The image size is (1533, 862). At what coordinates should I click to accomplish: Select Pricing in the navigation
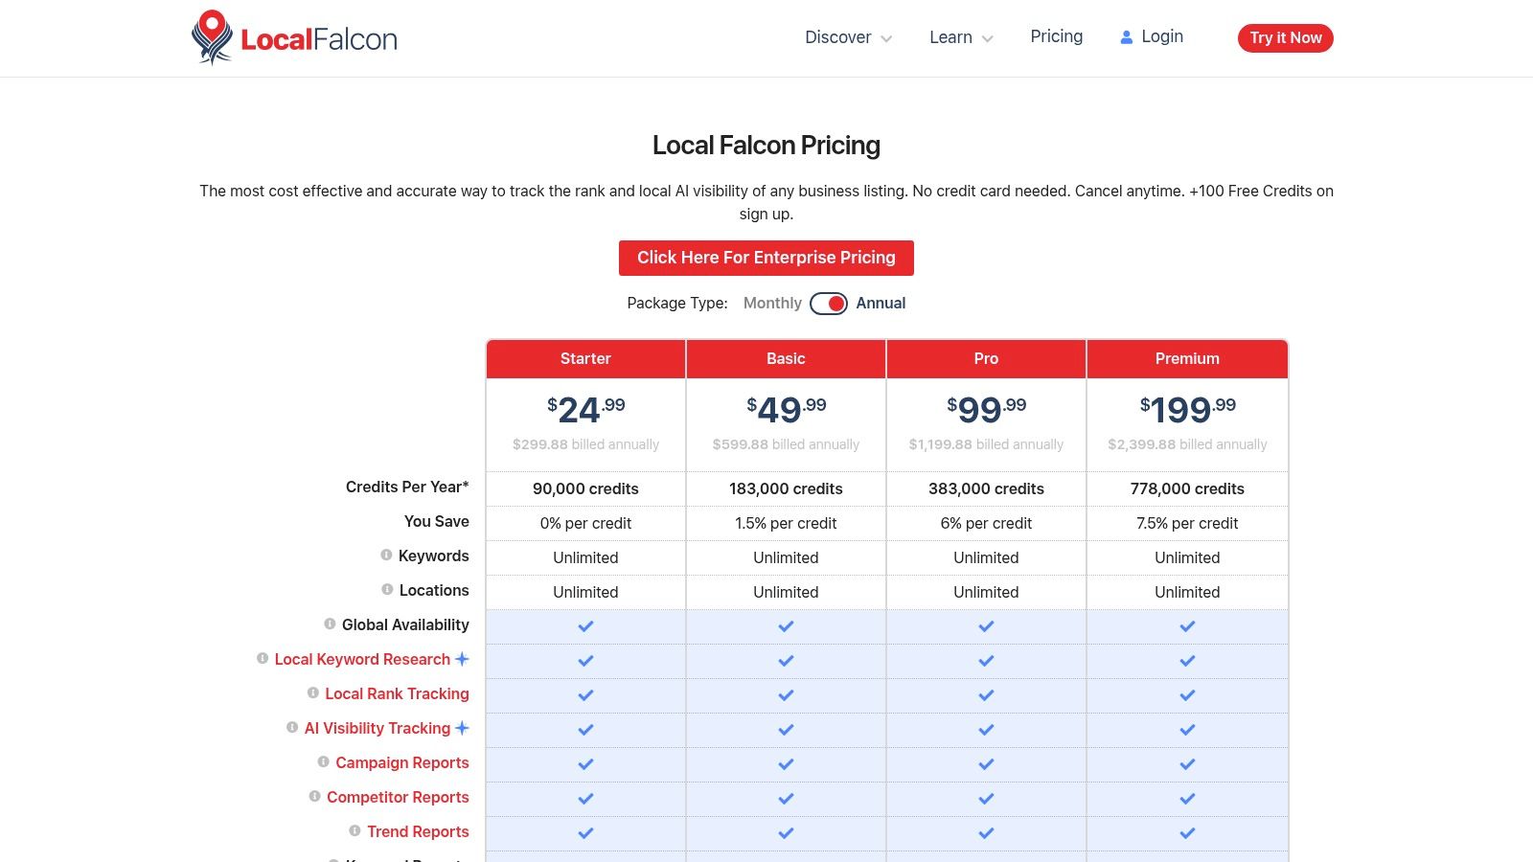(1056, 36)
